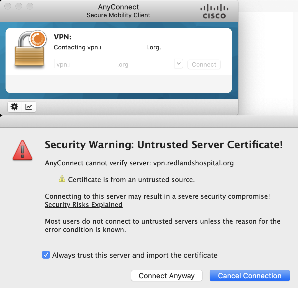Click Connect Anyway
The width and height of the screenshot is (298, 288).
[x=167, y=276]
